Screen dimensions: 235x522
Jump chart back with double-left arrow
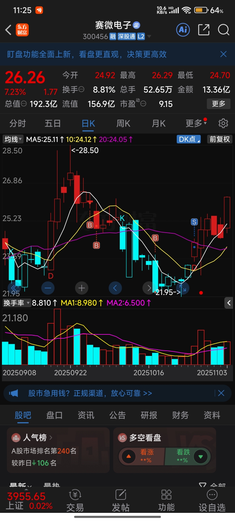[14, 288]
